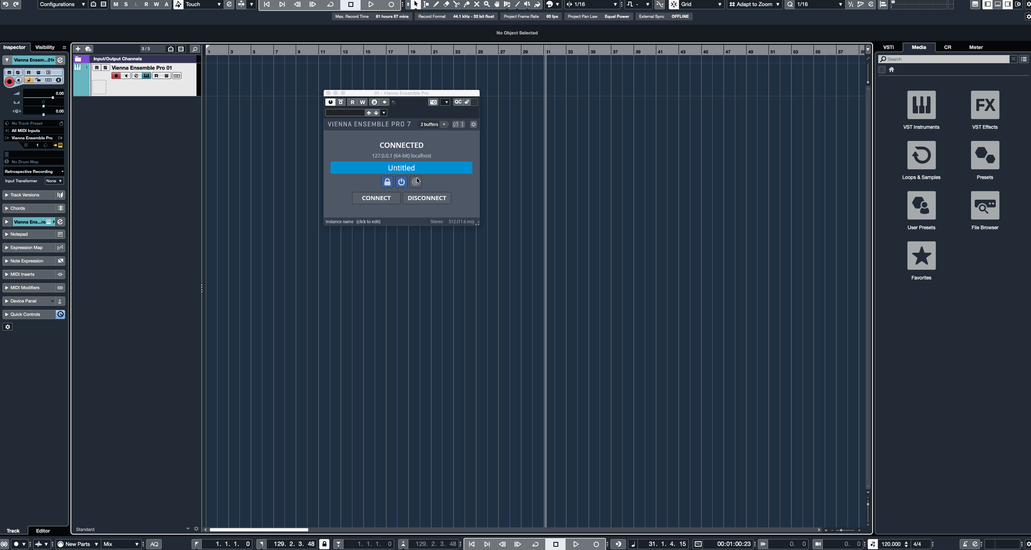
Task: Open the New Parts record mode dropdown
Action: coord(78,544)
